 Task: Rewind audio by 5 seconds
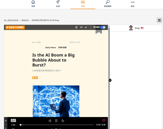(50, 121)
